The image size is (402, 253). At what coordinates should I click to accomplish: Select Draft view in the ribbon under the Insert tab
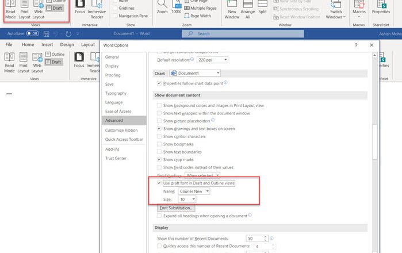[x=53, y=62]
